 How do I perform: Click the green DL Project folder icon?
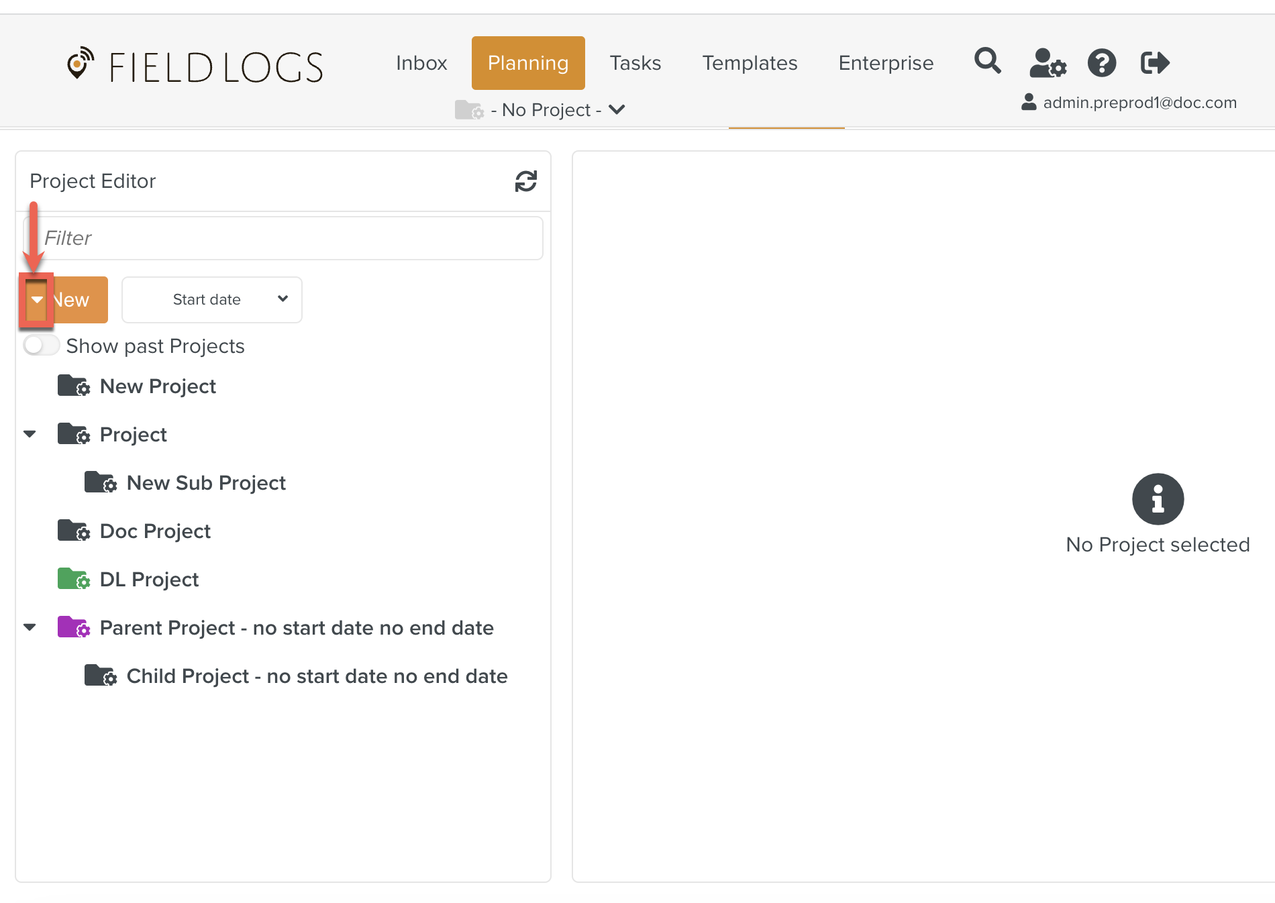point(73,579)
